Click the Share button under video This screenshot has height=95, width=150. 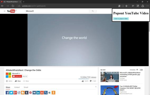[x=18, y=81]
